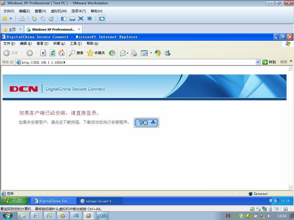294x220 pixels.
Task: Click the IE mail envelope icon
Action: (x=123, y=53)
